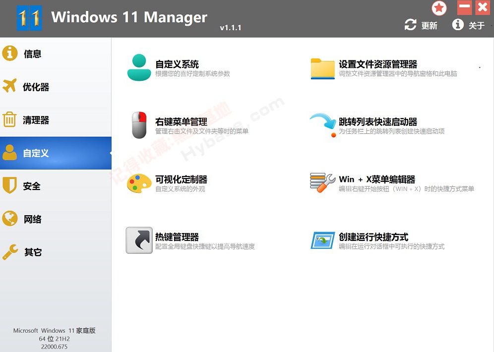494x352 pixels.
Task: Click description '自定义系统的外观'
Action: tap(180, 189)
